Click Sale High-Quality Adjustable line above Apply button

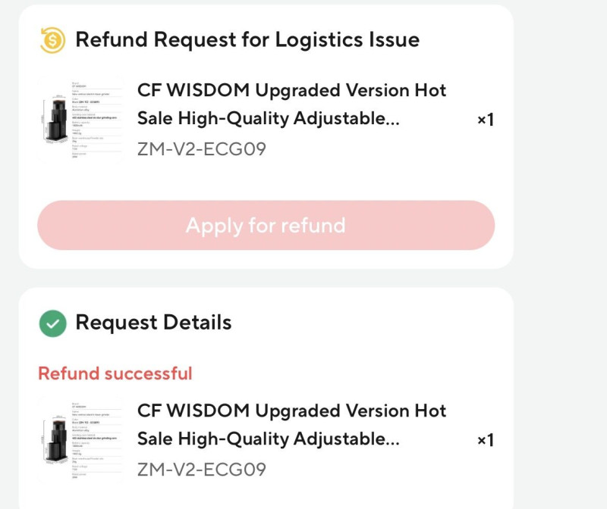click(268, 119)
